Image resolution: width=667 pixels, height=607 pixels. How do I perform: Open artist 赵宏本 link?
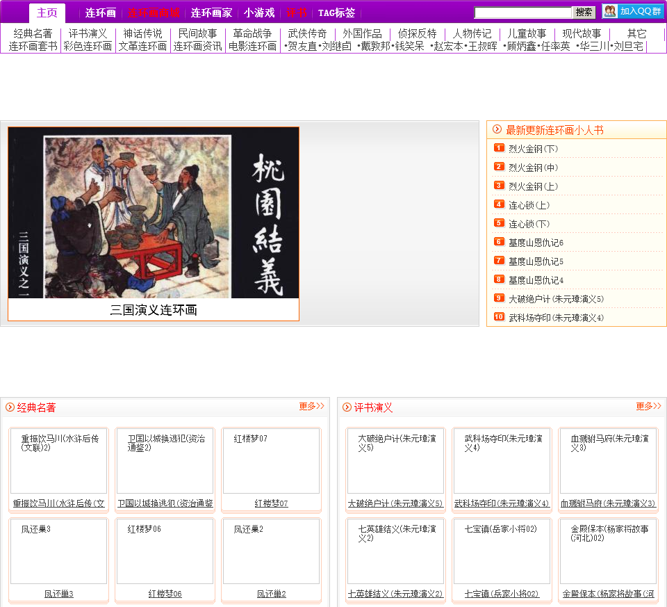pyautogui.click(x=448, y=46)
